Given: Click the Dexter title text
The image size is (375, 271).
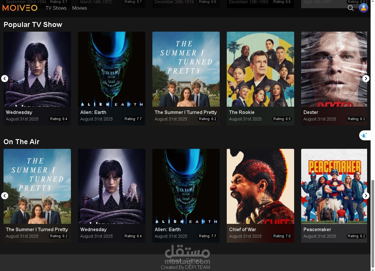Looking at the screenshot, I should [x=311, y=112].
